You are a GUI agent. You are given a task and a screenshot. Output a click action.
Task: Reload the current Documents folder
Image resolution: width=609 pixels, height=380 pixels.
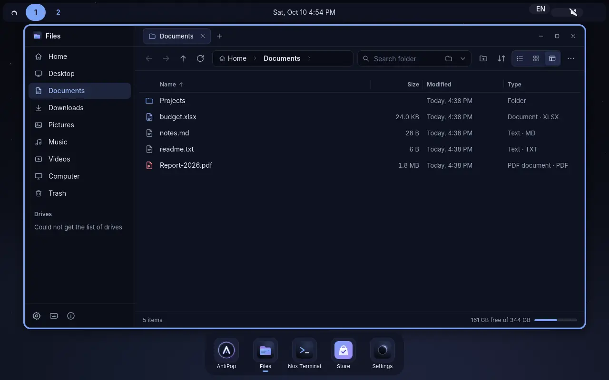pos(200,58)
